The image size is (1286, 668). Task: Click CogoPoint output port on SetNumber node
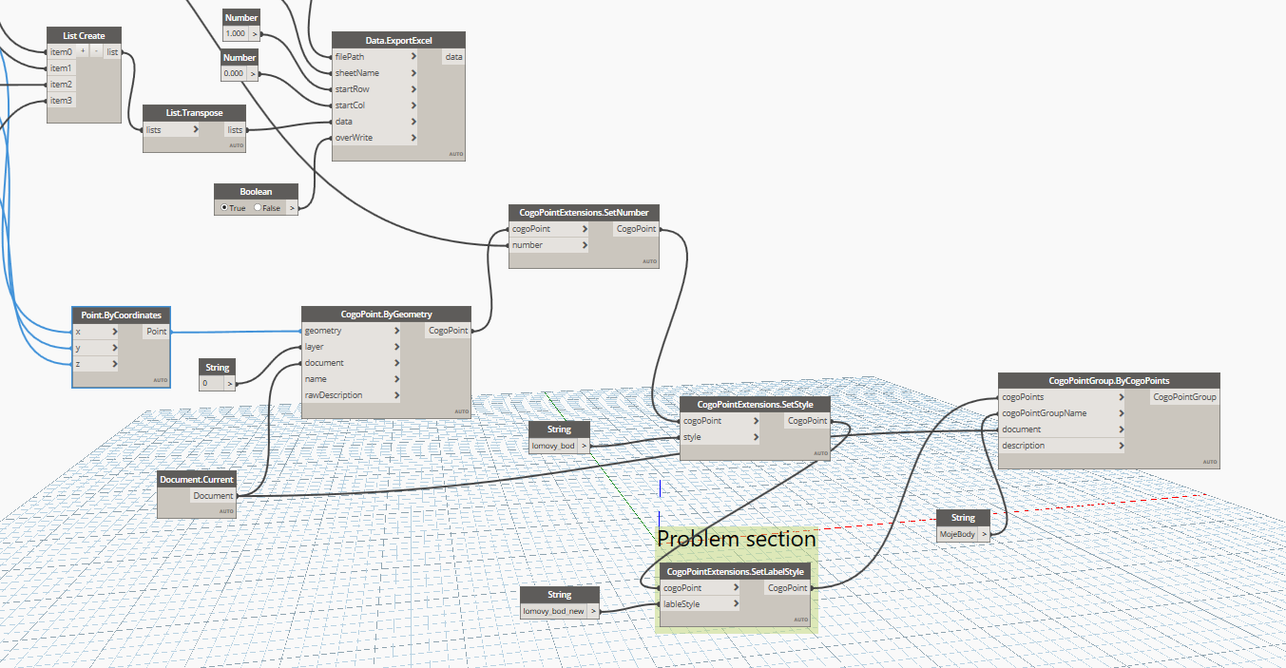point(636,229)
